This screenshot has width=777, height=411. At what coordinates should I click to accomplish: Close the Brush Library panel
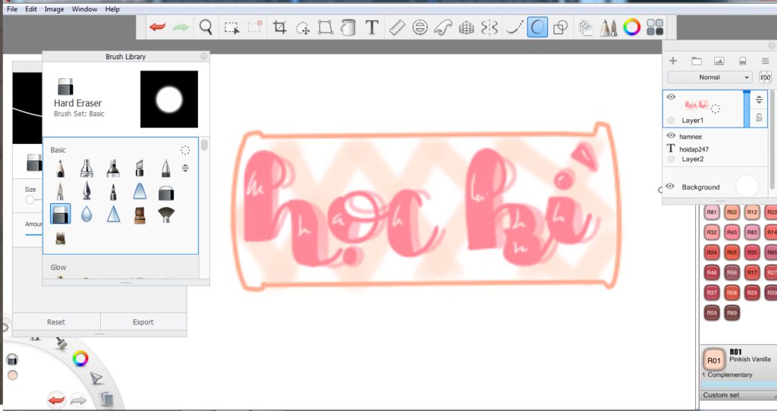pyautogui.click(x=203, y=56)
